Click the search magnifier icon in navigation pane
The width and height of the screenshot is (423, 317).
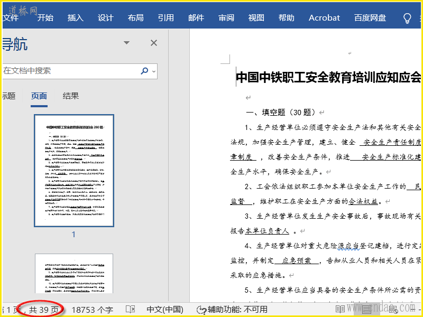(x=144, y=71)
